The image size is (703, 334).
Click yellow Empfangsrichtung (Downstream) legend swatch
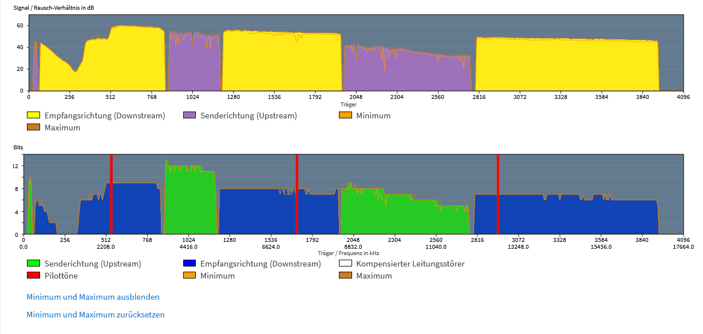click(x=34, y=116)
